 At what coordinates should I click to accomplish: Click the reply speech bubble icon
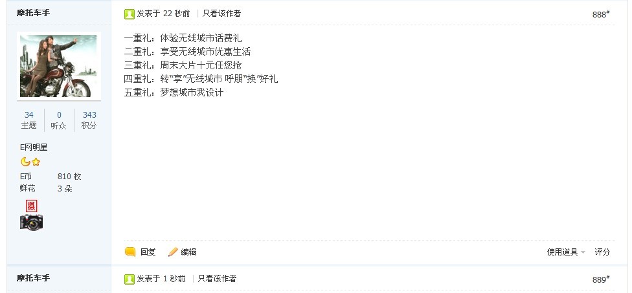(130, 252)
